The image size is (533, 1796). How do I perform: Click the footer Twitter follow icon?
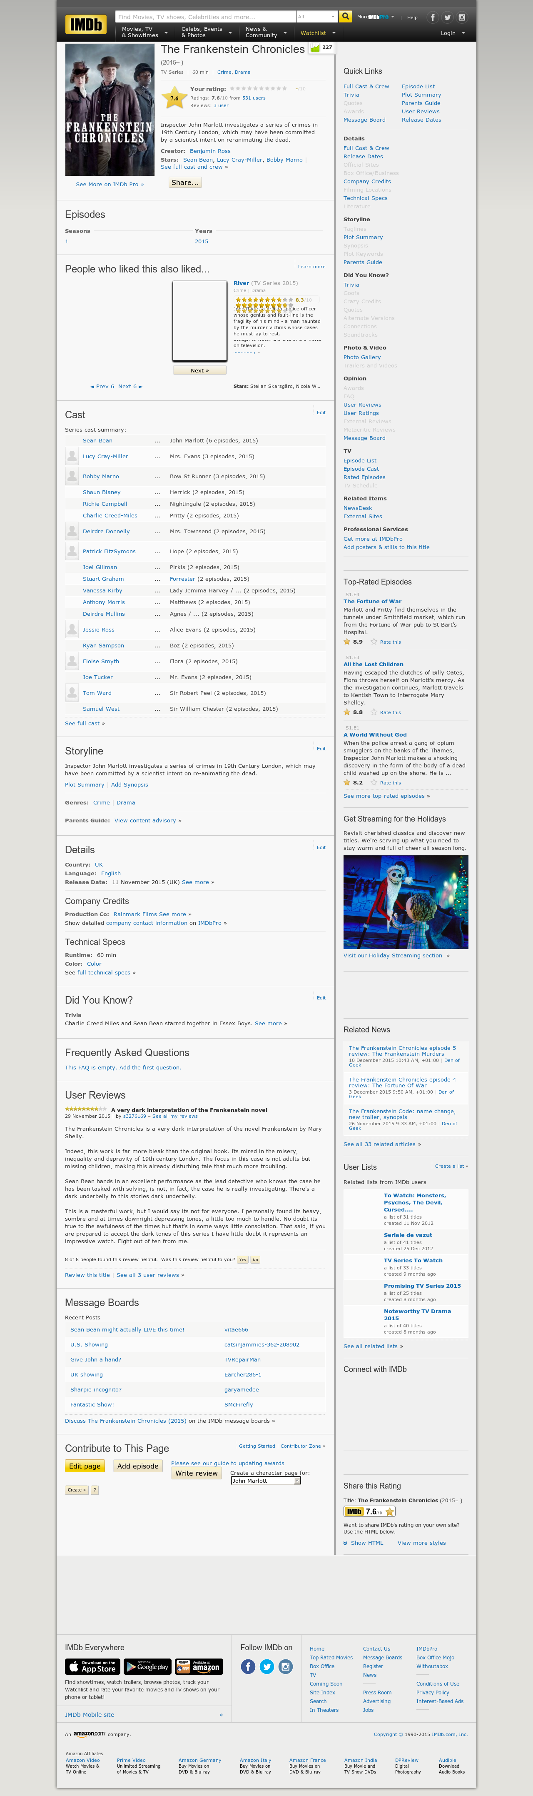point(267,1666)
